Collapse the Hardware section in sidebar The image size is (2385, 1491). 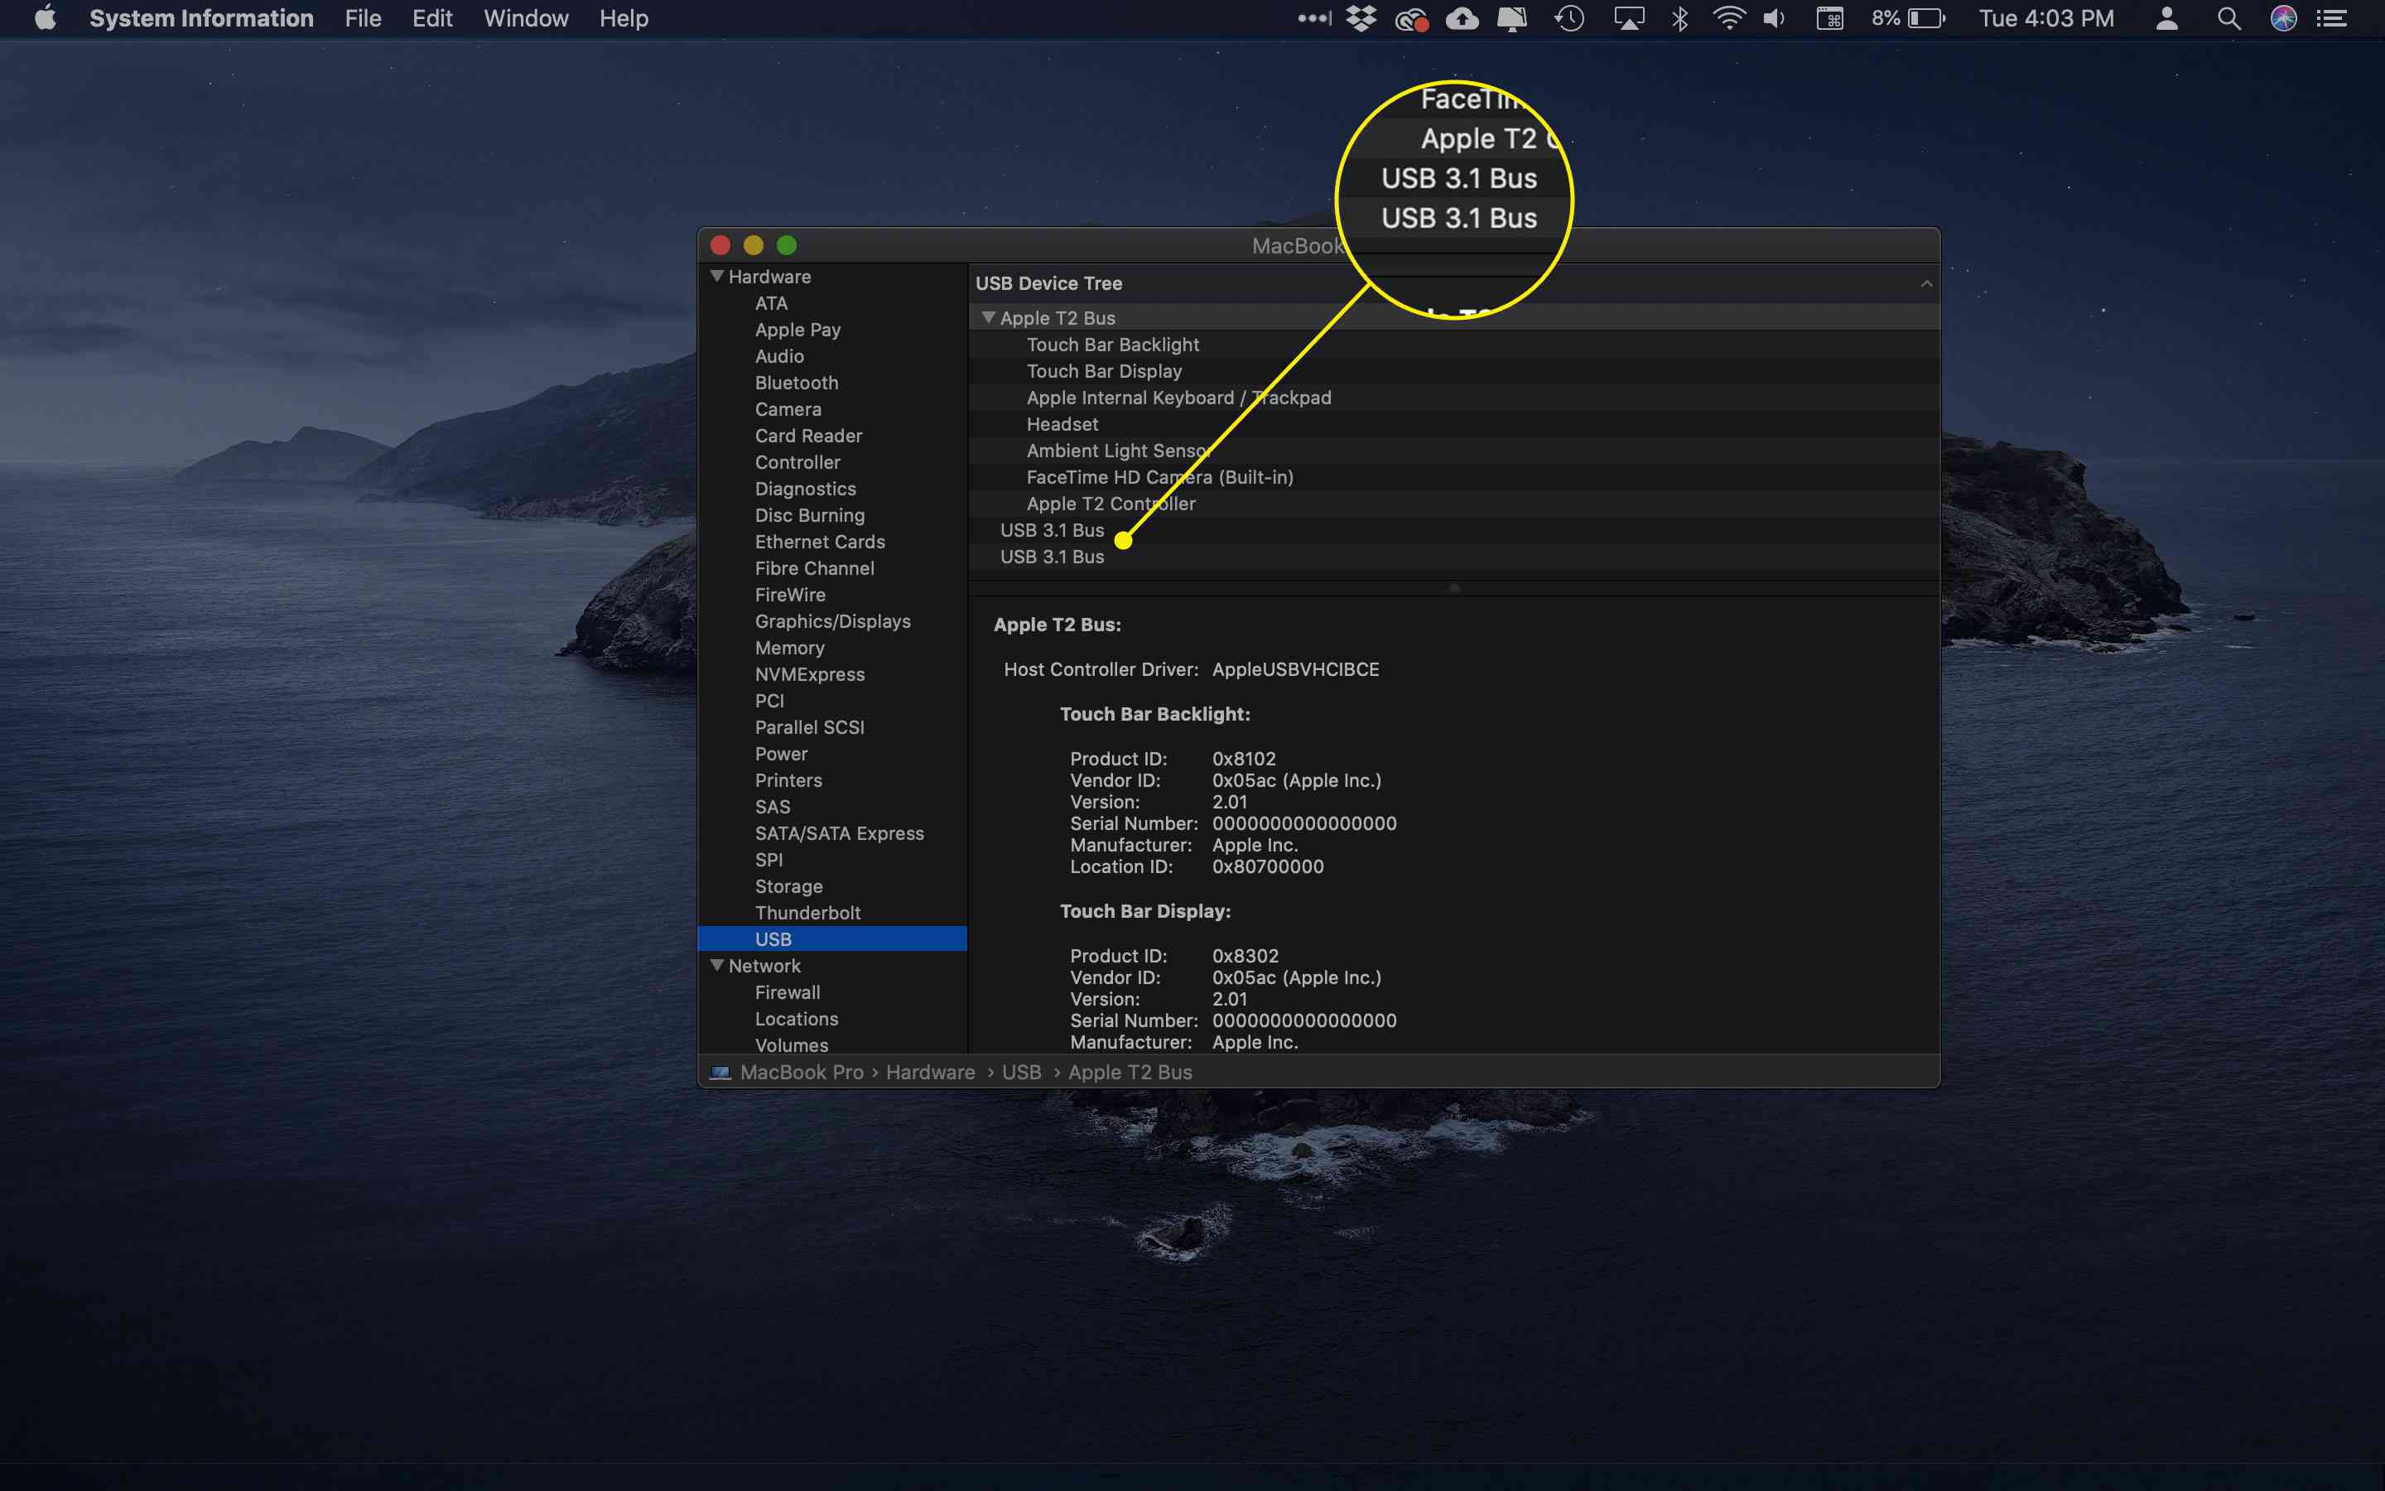716,277
